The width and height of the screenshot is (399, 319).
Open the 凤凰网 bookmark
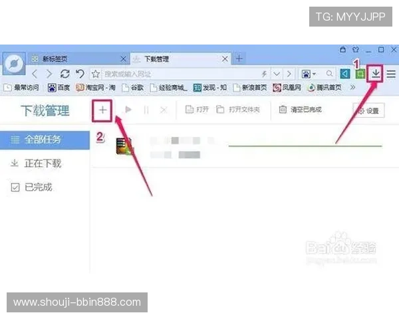(x=287, y=88)
